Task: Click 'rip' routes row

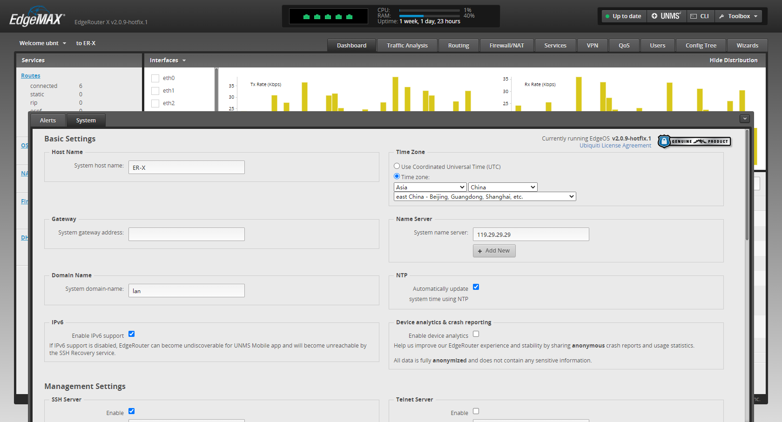Action: click(x=56, y=103)
